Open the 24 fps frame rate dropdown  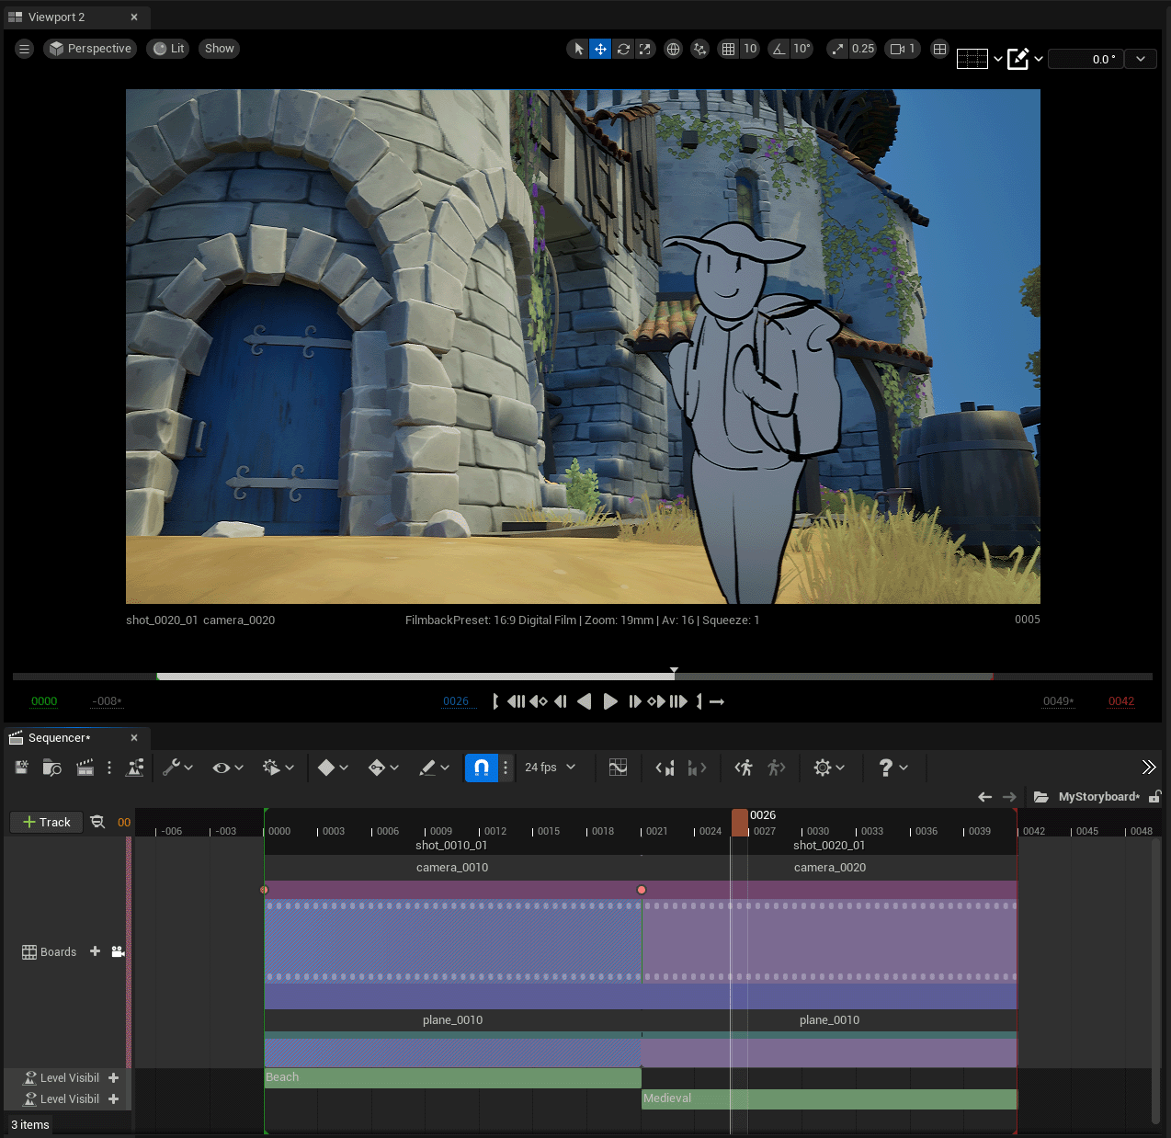click(x=550, y=768)
